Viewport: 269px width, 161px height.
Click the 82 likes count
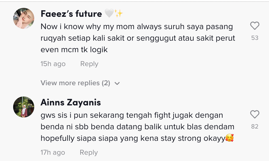[255, 127]
